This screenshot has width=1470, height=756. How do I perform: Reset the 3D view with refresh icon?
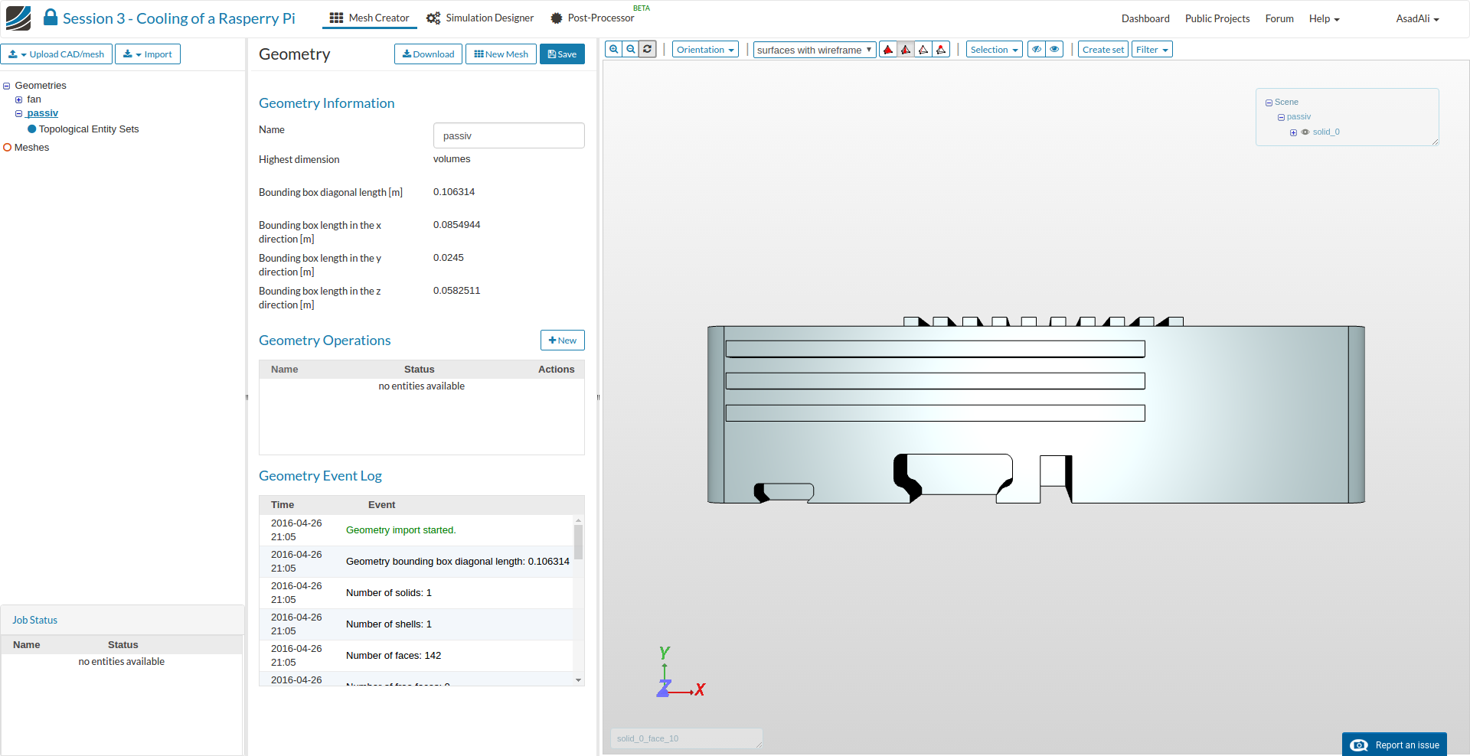point(648,50)
